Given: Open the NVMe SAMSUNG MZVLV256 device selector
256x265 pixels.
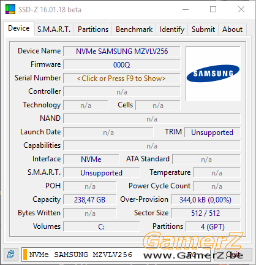Looking at the screenshot, I should point(116,255).
